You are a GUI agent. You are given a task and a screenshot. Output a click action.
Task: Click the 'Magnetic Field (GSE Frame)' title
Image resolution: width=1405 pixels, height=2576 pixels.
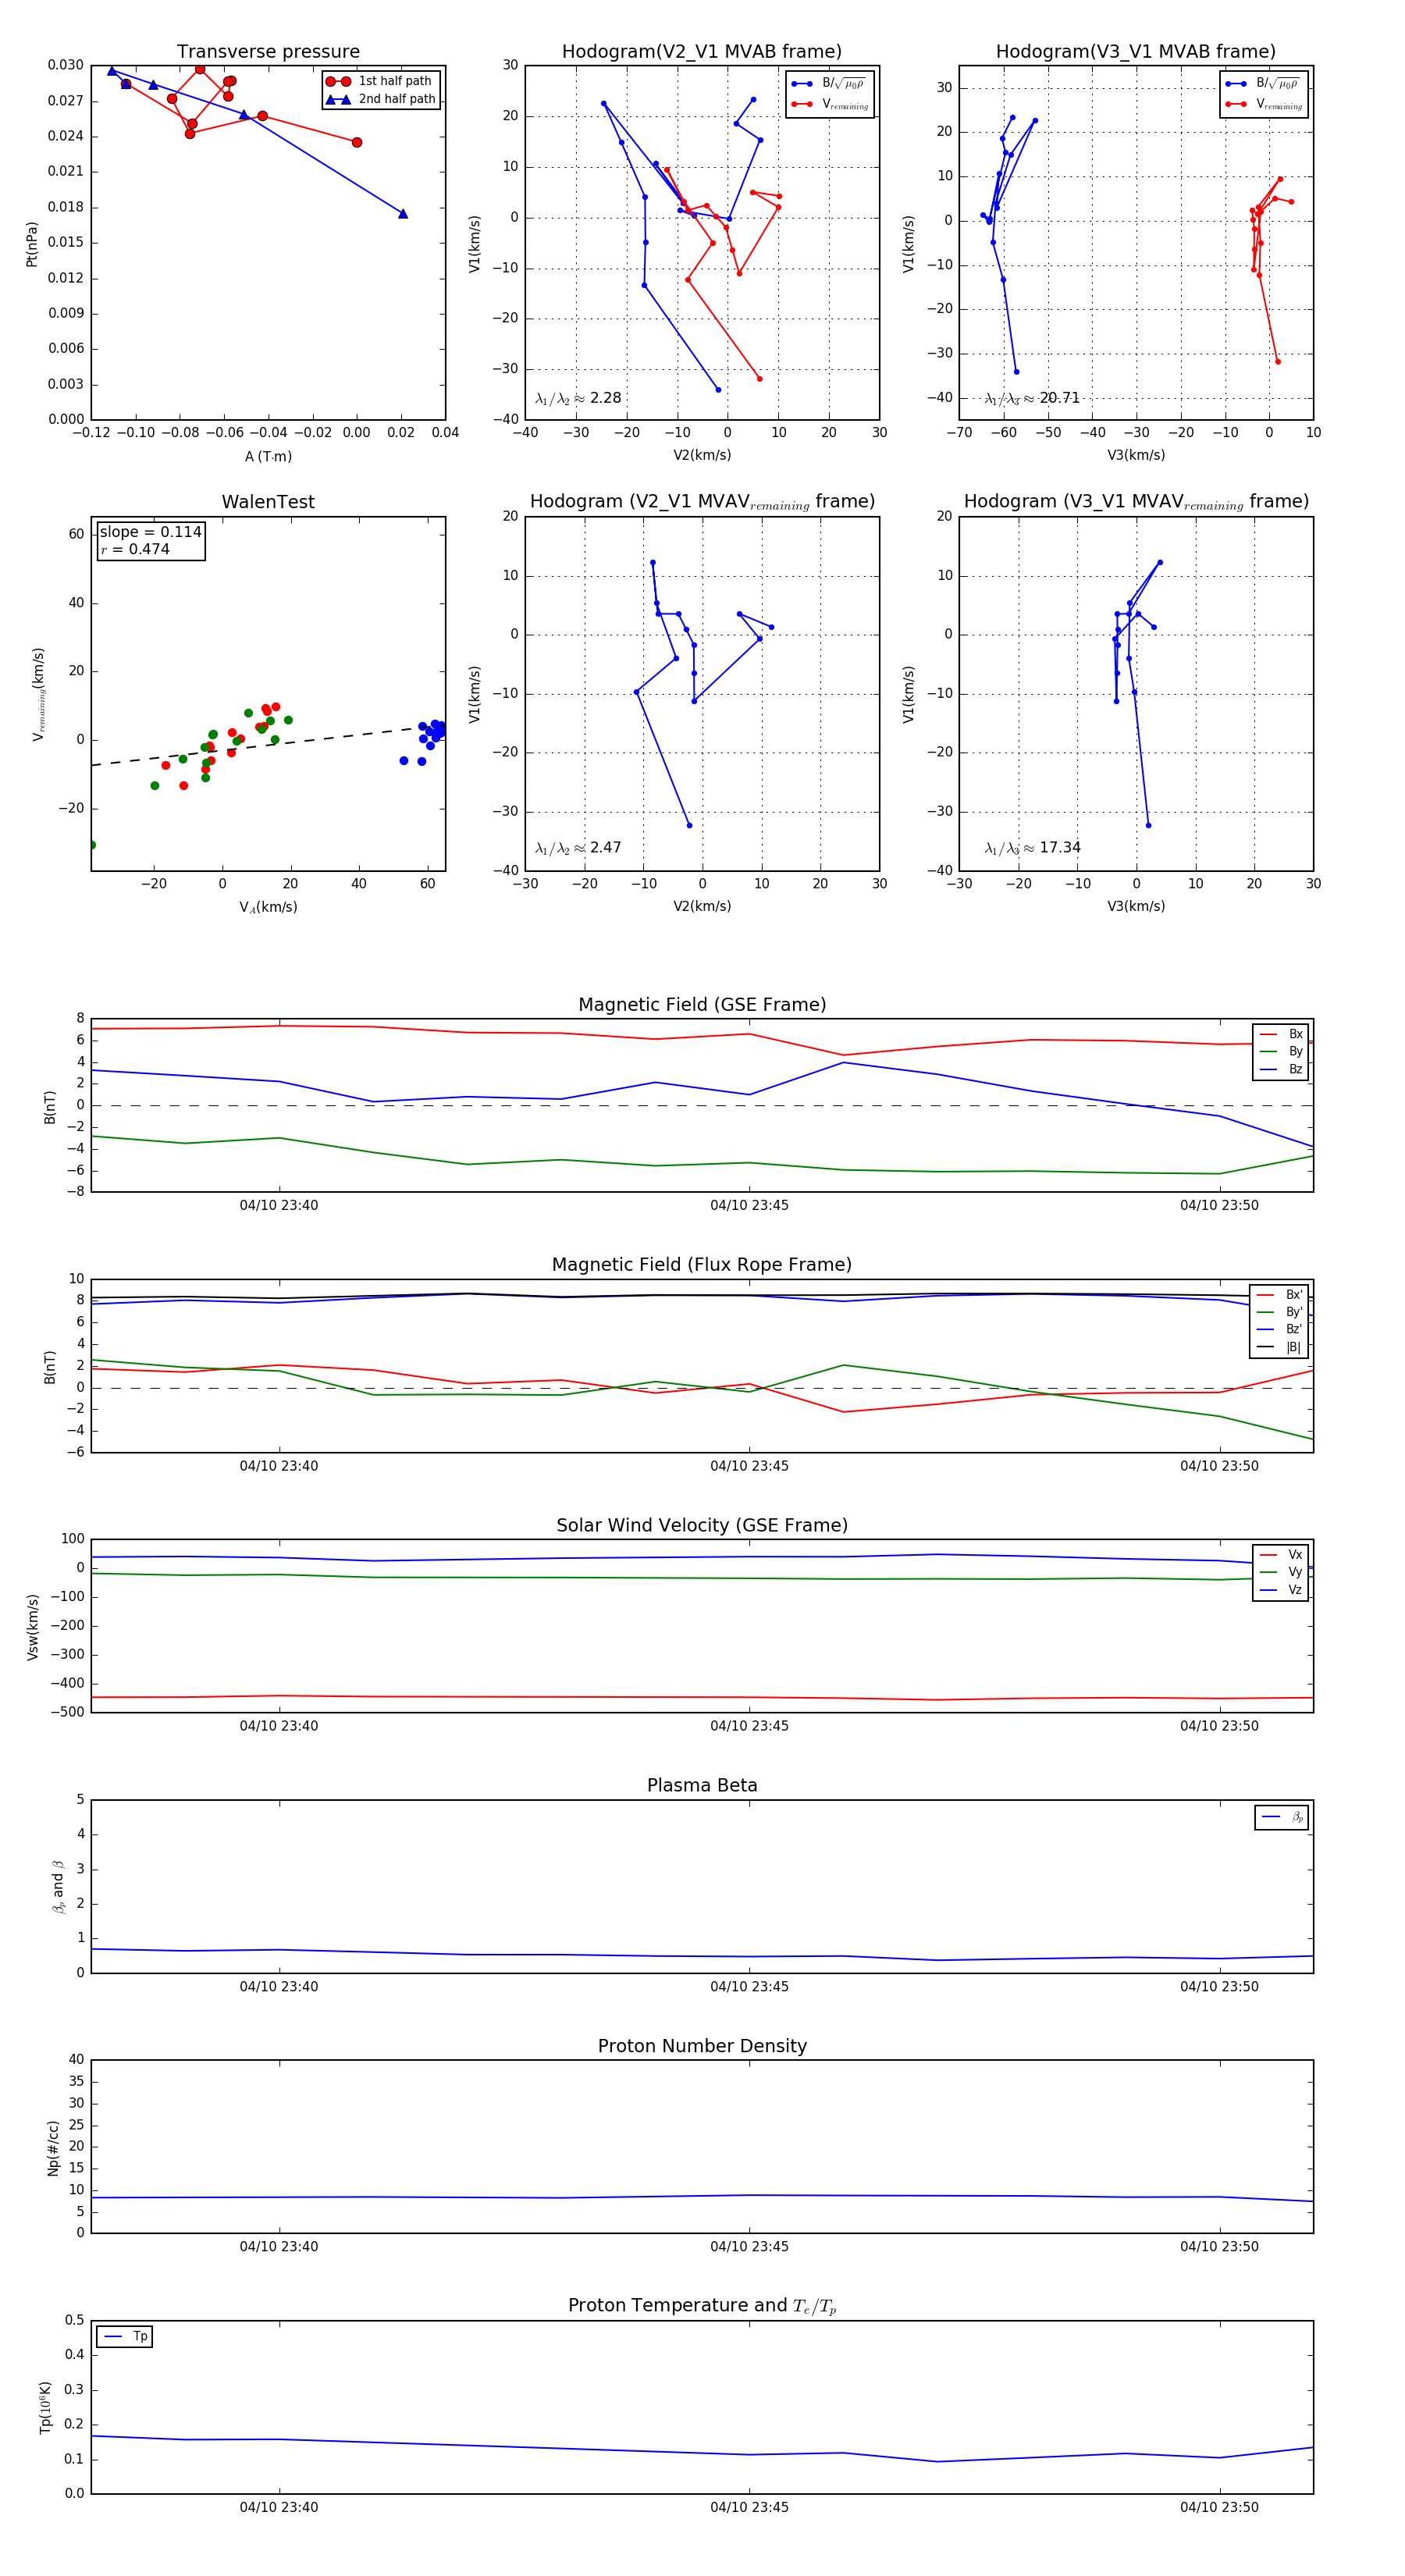(702, 1005)
